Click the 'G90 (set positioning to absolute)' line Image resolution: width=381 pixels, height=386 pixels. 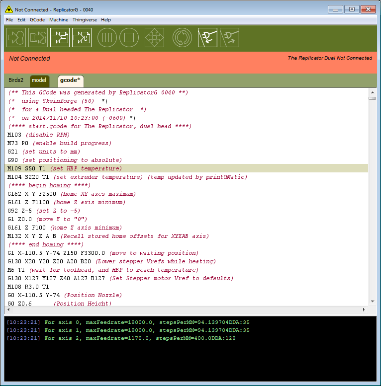65,160
